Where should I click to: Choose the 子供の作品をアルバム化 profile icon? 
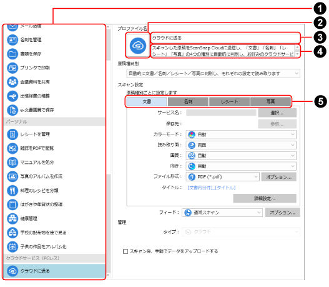point(12,246)
